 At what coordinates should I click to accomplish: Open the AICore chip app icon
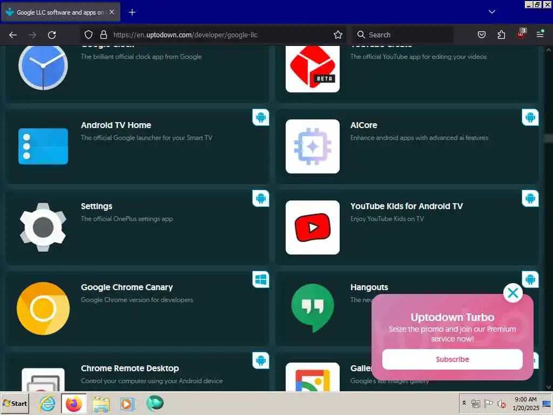(313, 146)
